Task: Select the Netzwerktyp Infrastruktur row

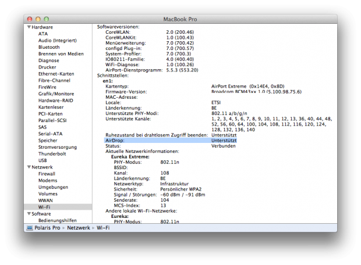Action: pyautogui.click(x=151, y=184)
